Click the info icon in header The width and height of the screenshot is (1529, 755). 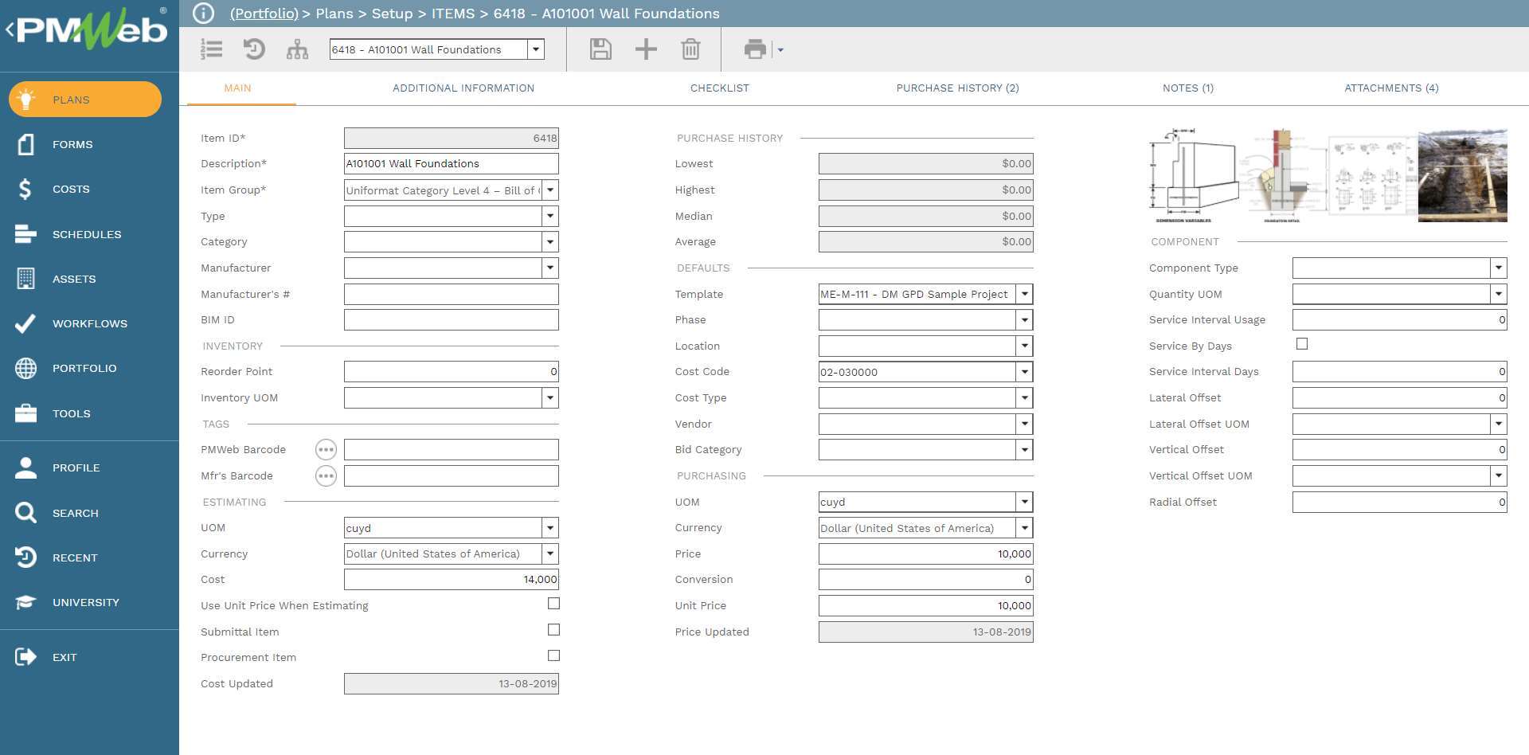tap(204, 14)
